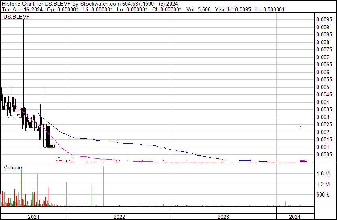Select the 0.0025 price axis label
This screenshot has height=220, width=337.
pyautogui.click(x=324, y=124)
